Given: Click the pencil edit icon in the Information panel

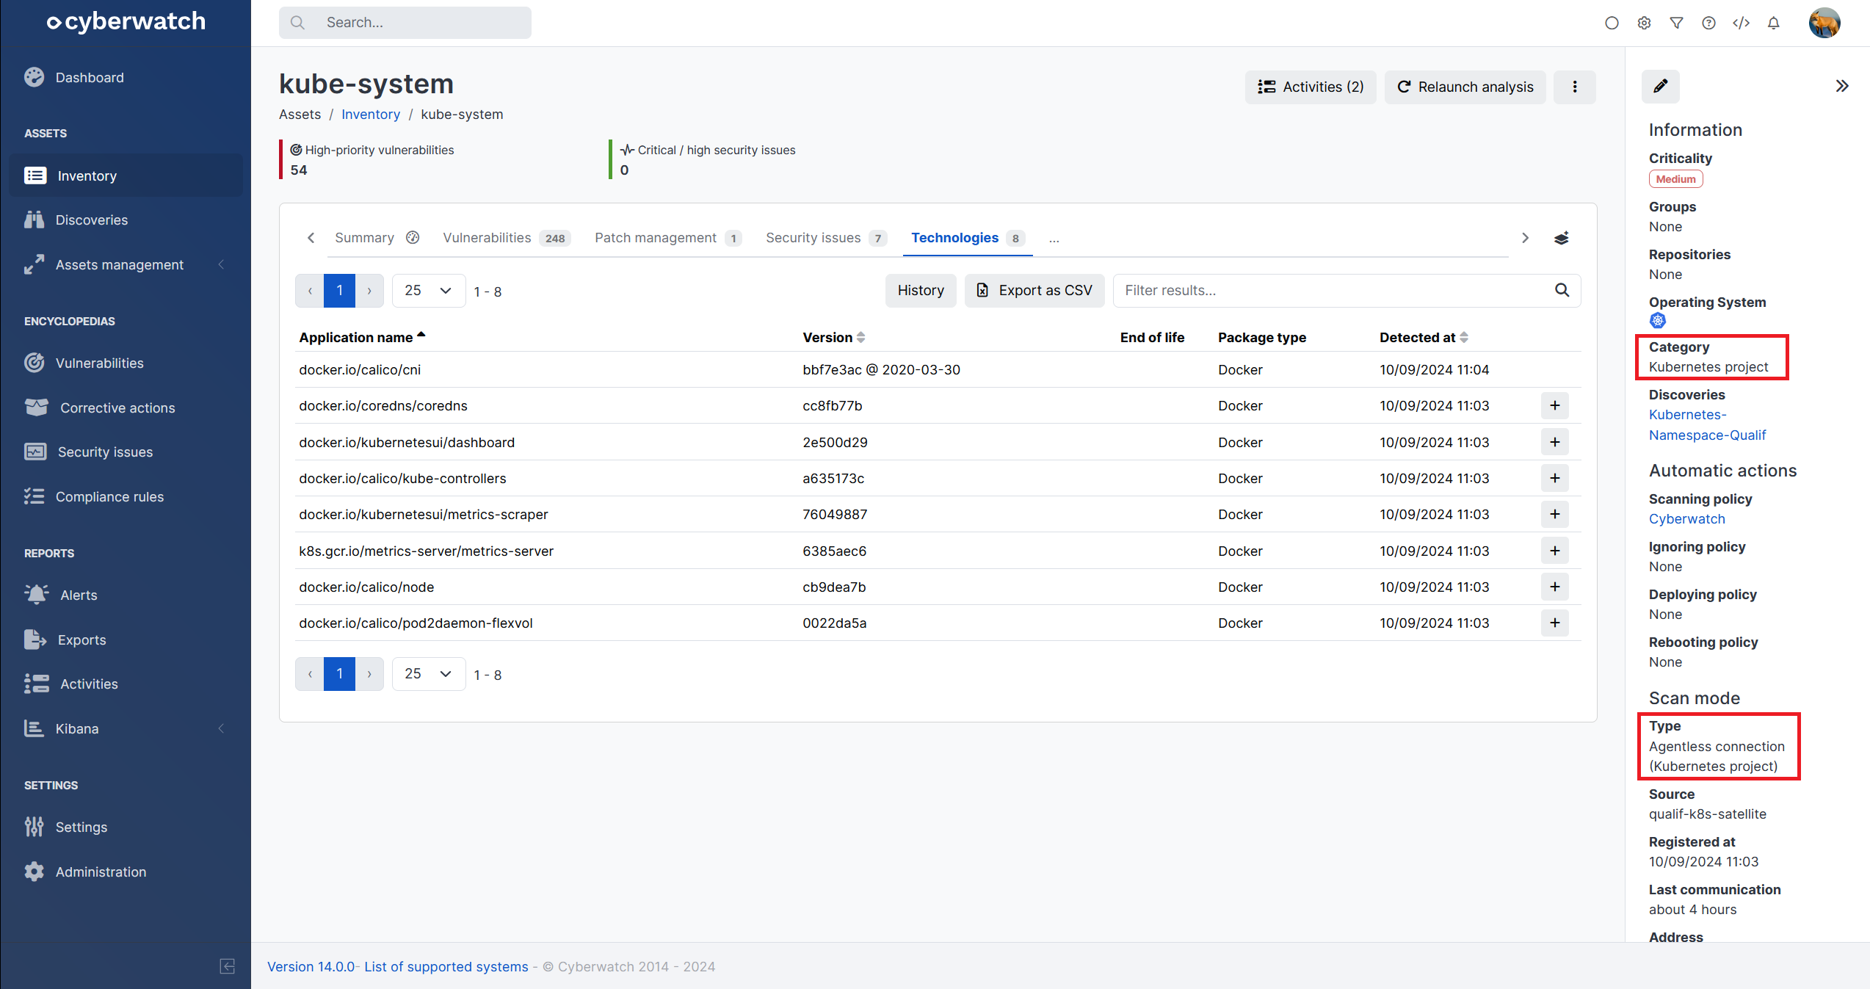Looking at the screenshot, I should click(1660, 86).
